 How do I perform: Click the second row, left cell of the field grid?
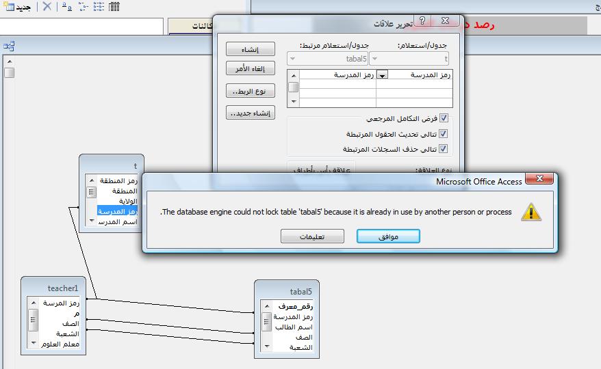[x=337, y=84]
